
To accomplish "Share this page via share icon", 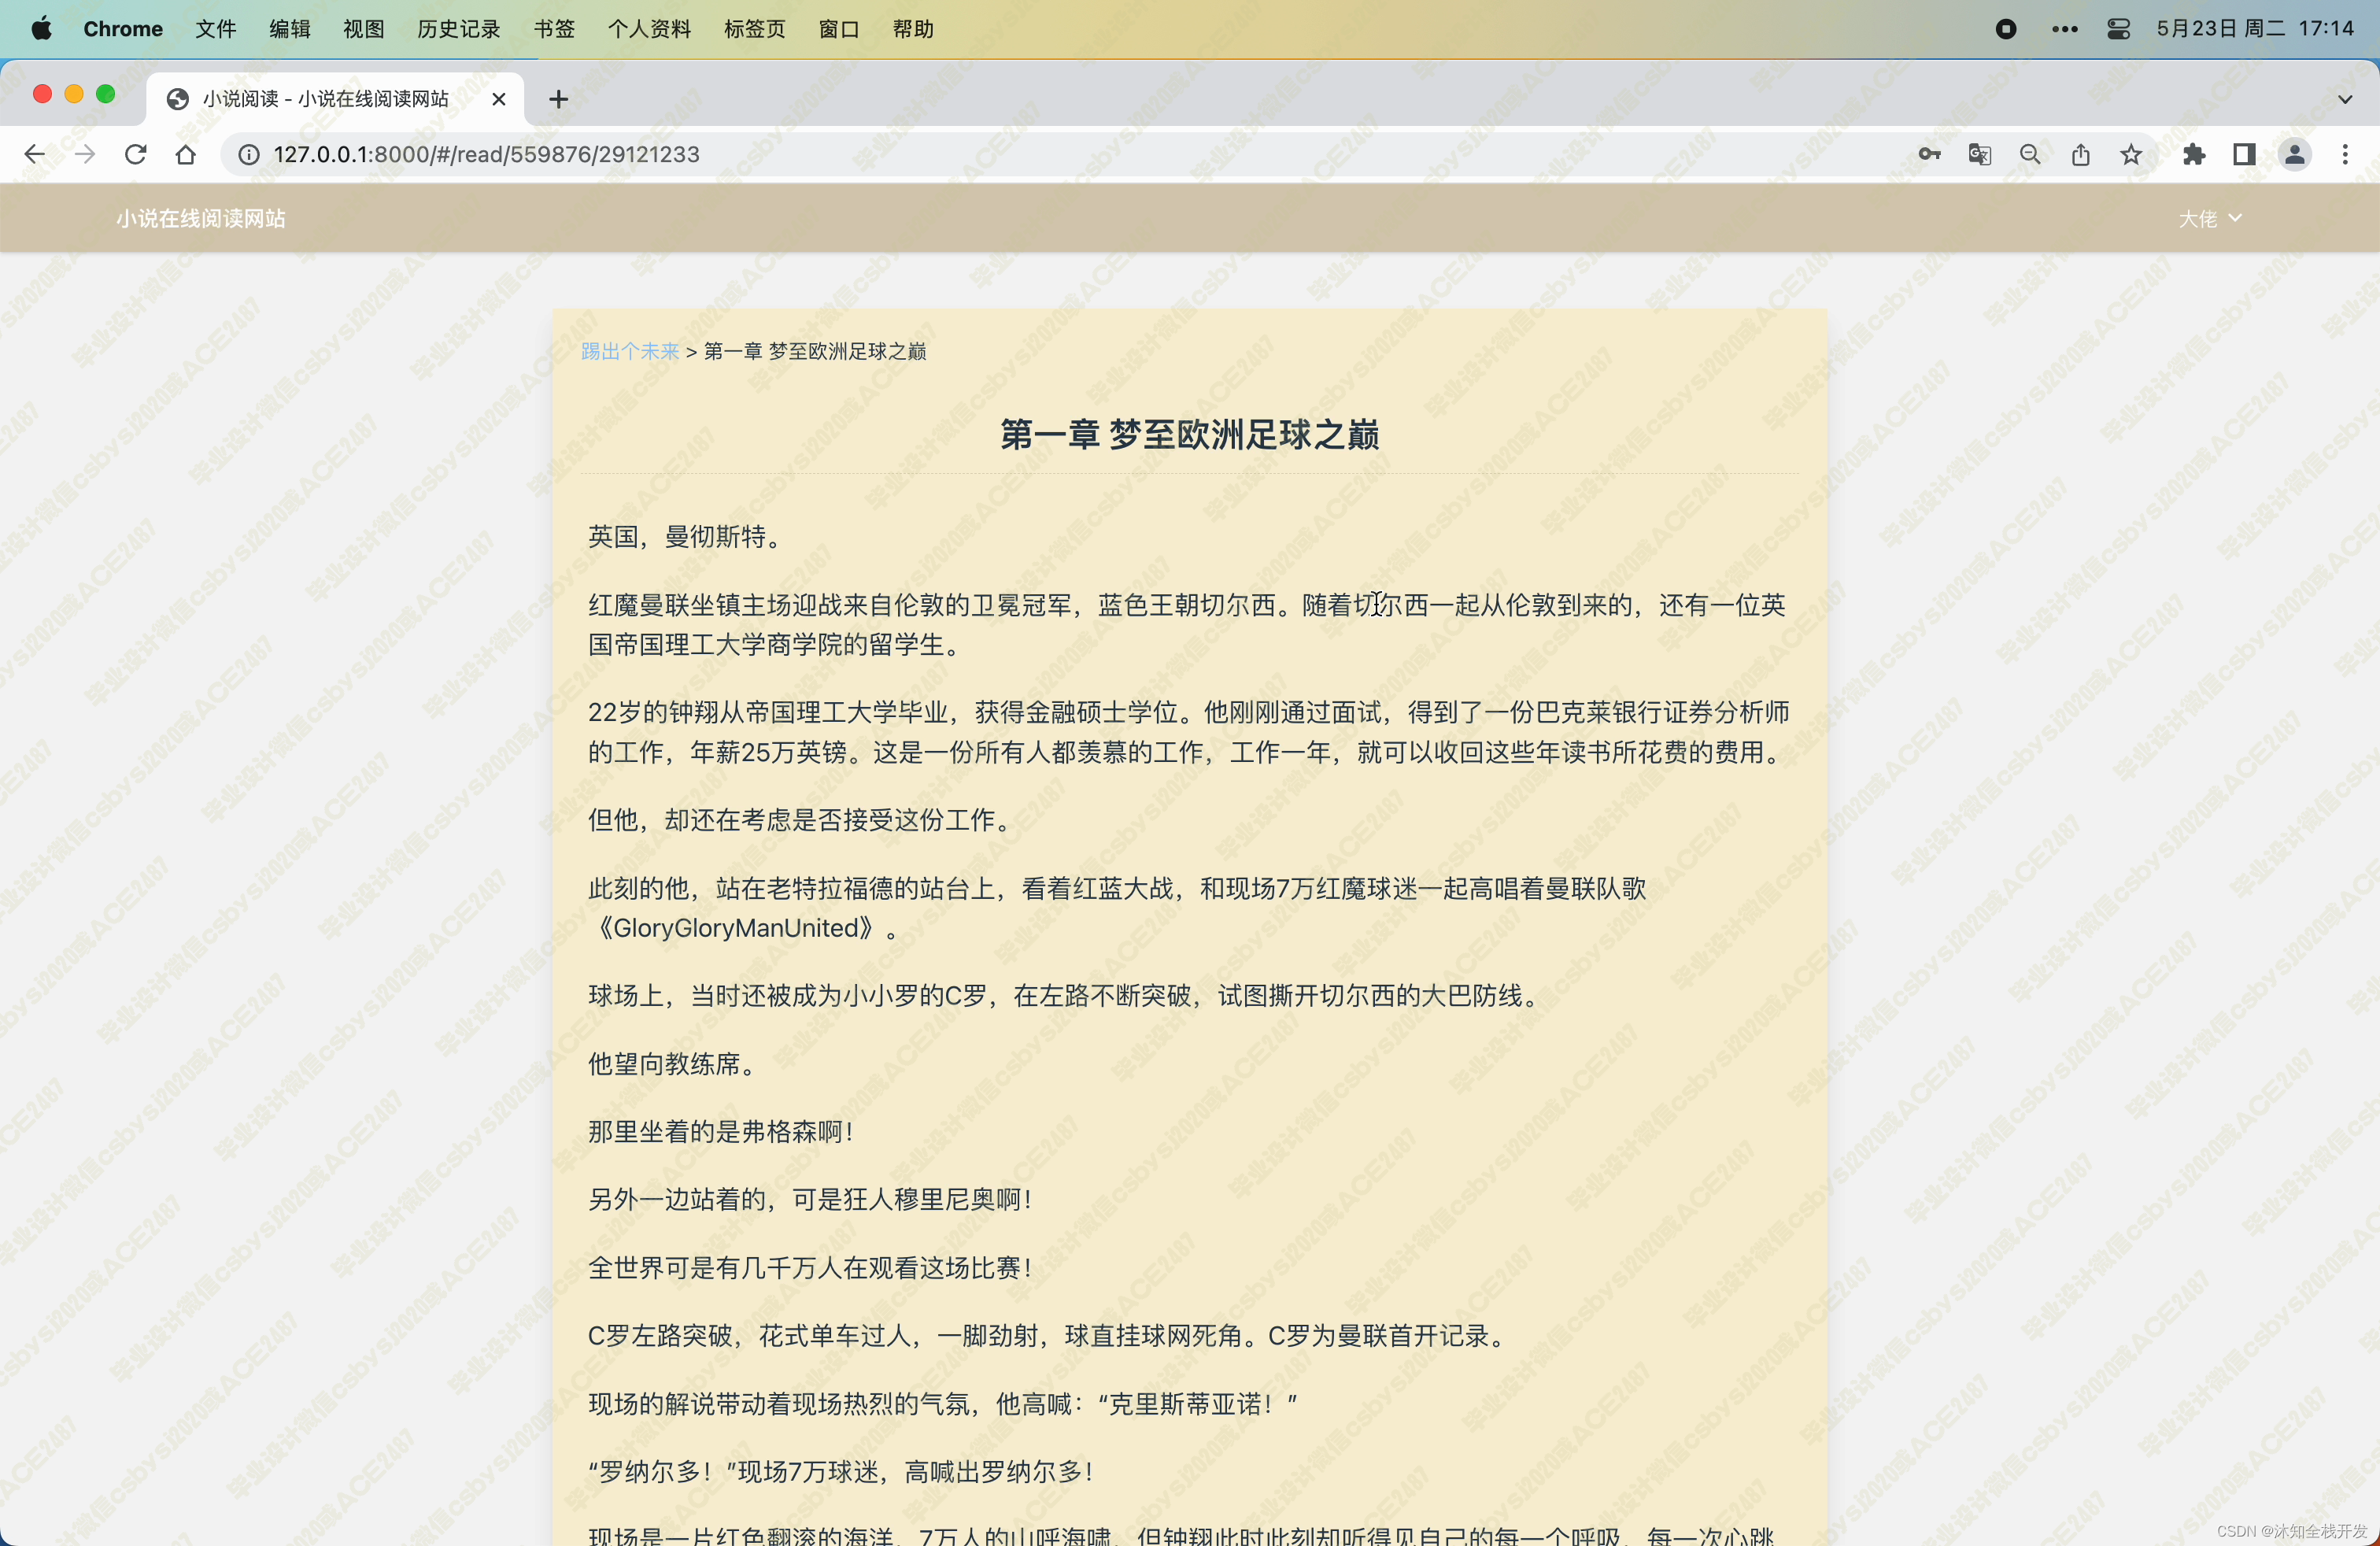I will click(2080, 154).
